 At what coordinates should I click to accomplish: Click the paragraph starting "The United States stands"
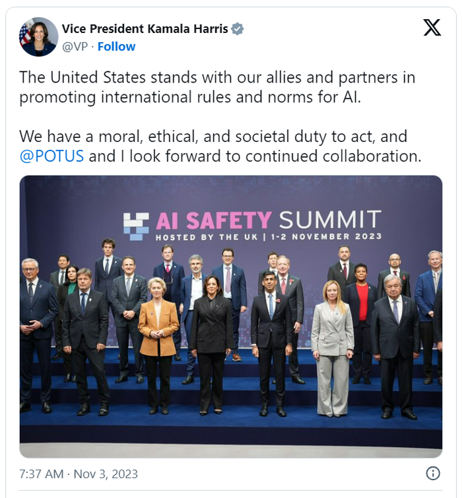click(217, 87)
